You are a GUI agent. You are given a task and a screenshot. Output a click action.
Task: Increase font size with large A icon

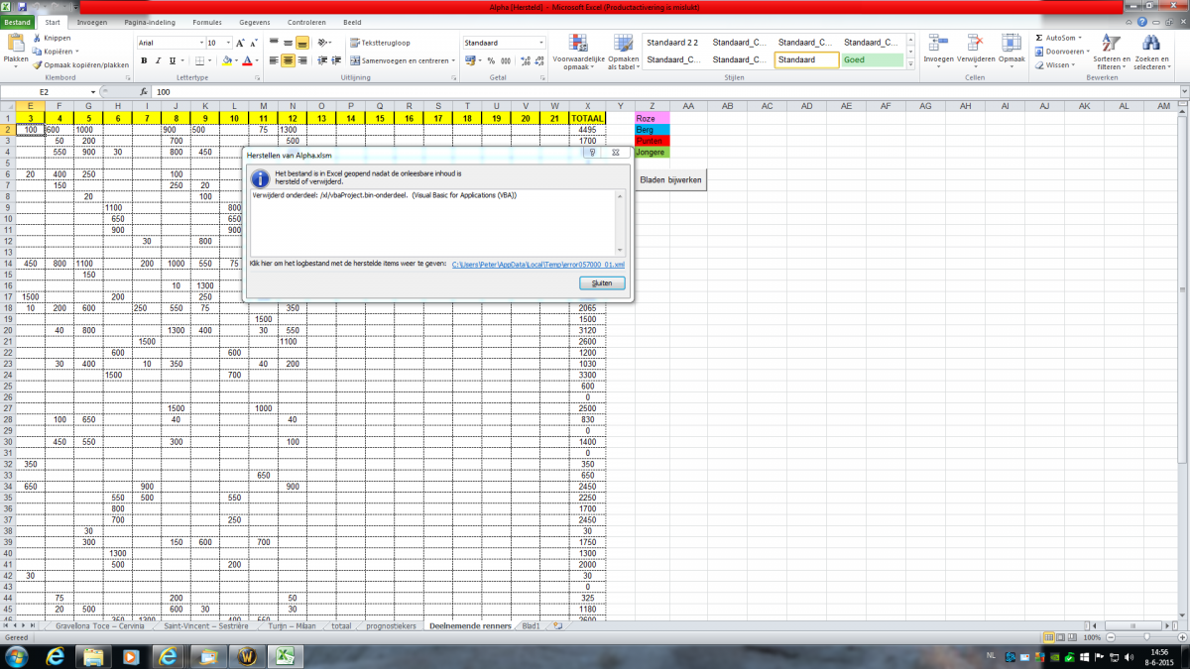pos(240,44)
